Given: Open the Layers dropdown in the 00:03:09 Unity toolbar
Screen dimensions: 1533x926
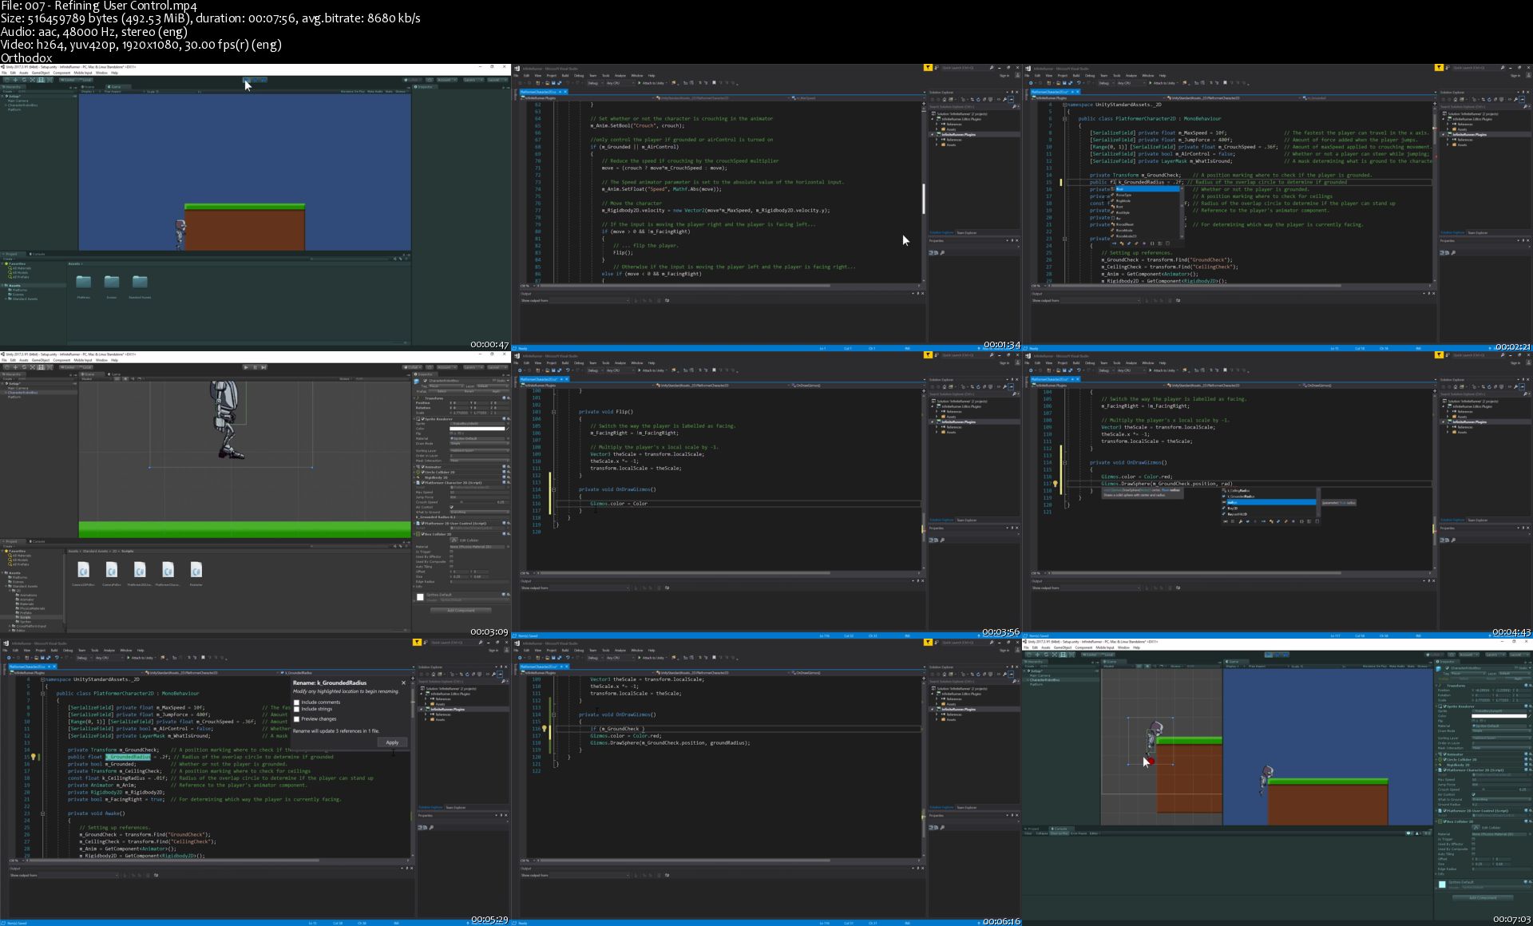Looking at the screenshot, I should click(472, 367).
